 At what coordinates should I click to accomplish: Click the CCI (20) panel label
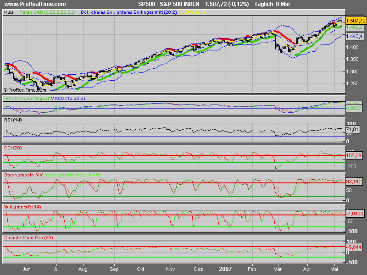pos(13,148)
